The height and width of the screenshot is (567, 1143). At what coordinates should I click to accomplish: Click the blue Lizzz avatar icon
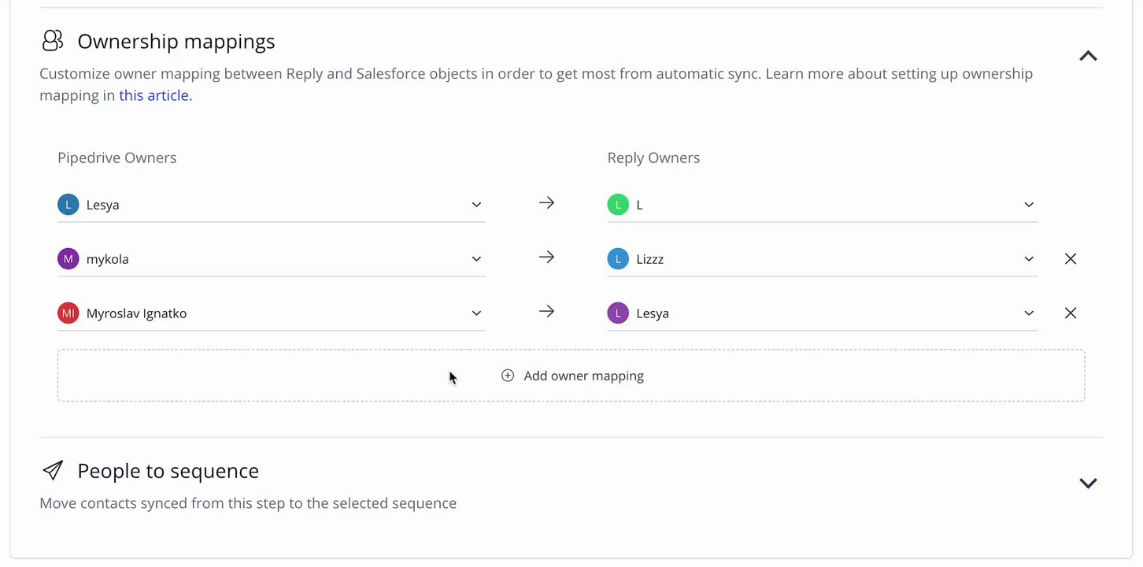point(618,259)
